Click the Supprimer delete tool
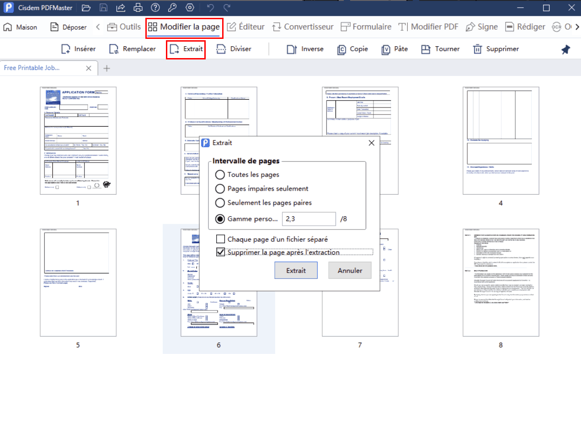This screenshot has width=581, height=428. click(496, 49)
